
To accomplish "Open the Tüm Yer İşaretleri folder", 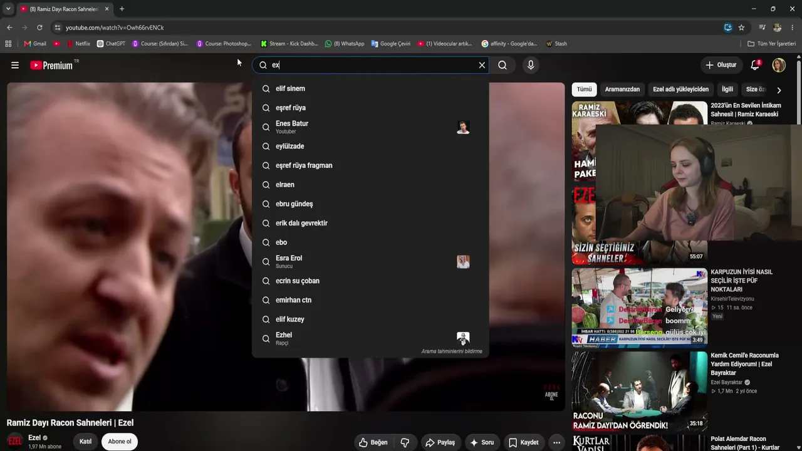I will tap(772, 44).
